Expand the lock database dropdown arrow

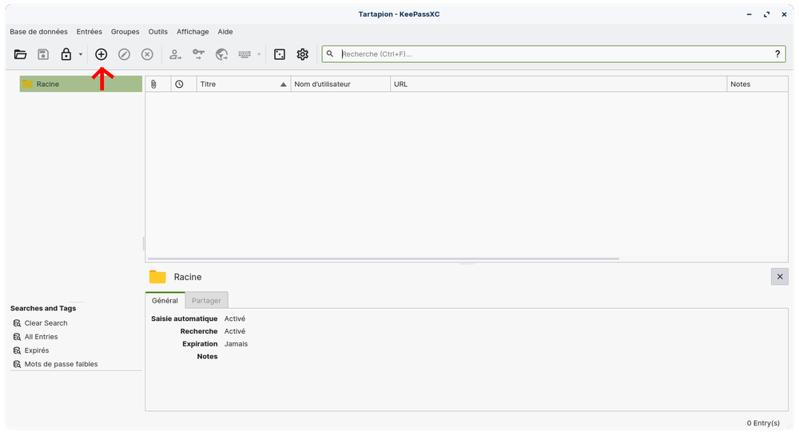[81, 54]
